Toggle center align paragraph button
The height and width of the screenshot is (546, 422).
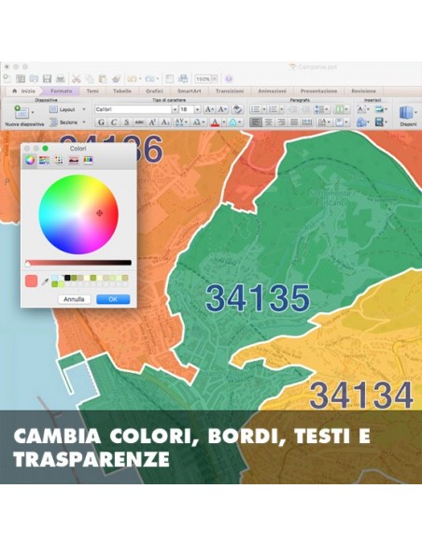[268, 122]
